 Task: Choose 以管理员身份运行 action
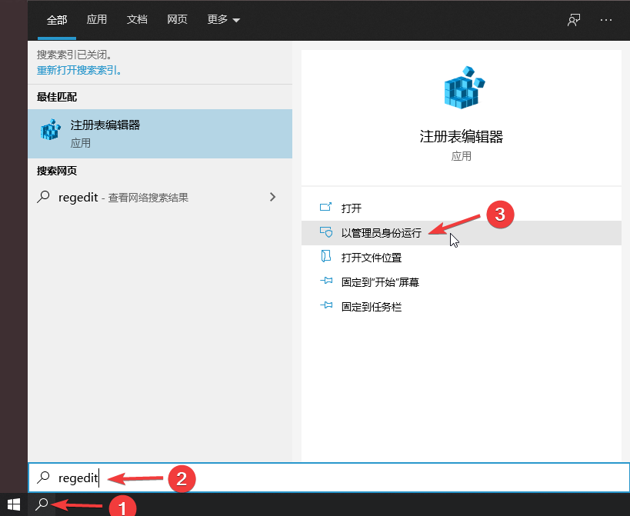[x=462, y=233]
